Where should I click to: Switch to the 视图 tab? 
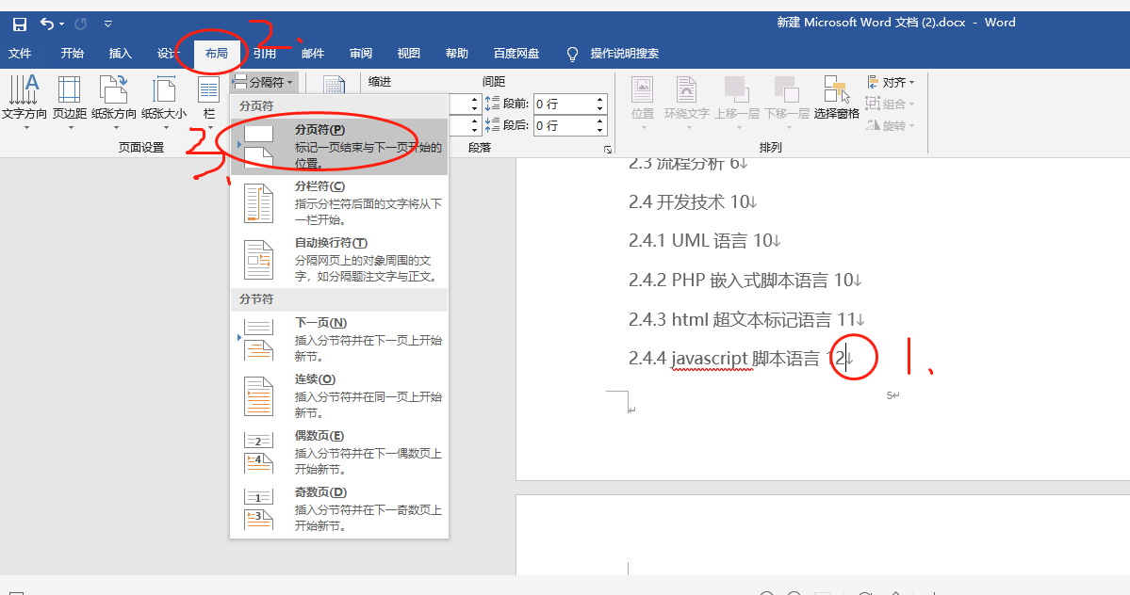[x=409, y=54]
